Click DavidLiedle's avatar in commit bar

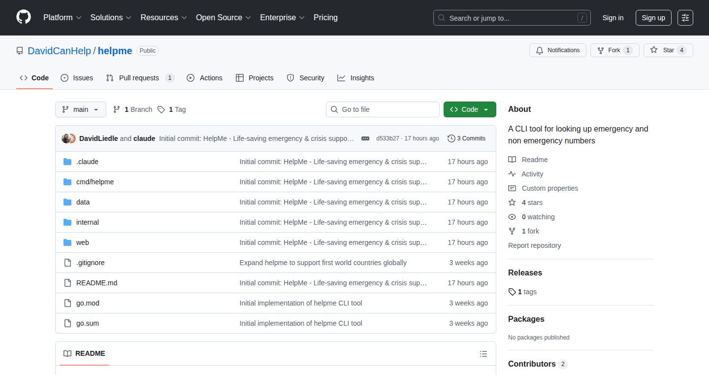click(x=66, y=138)
